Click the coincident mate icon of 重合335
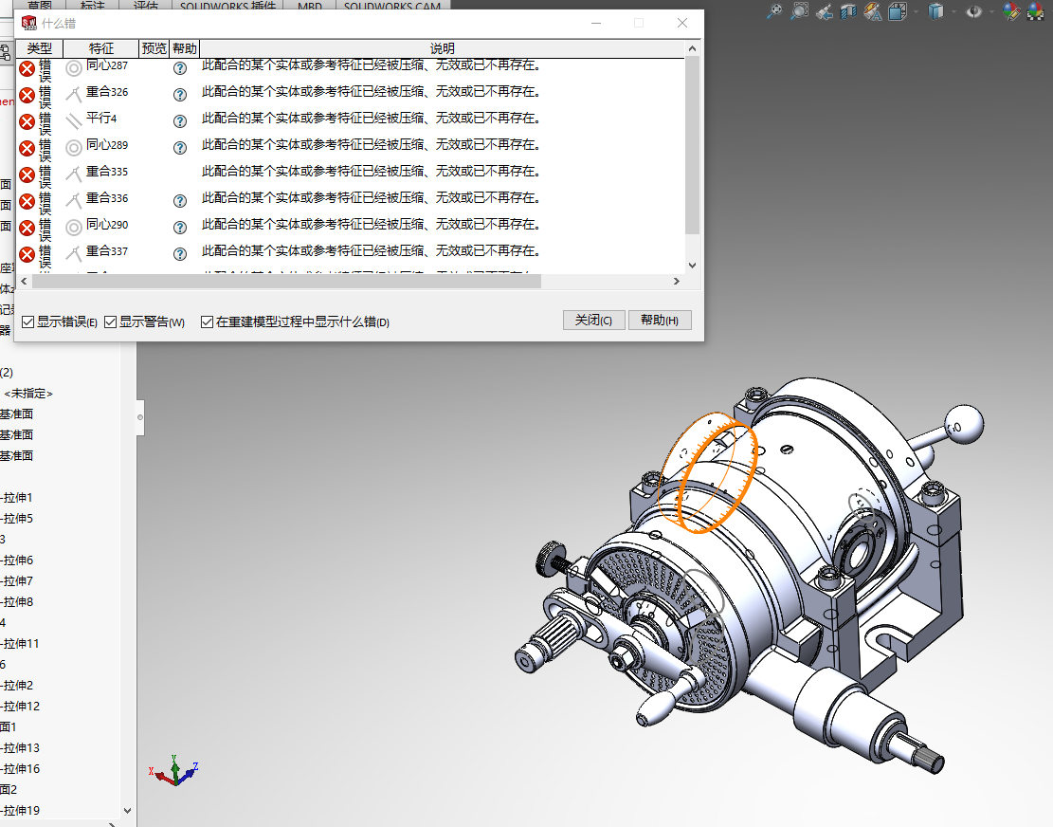The height and width of the screenshot is (827, 1053). click(74, 174)
